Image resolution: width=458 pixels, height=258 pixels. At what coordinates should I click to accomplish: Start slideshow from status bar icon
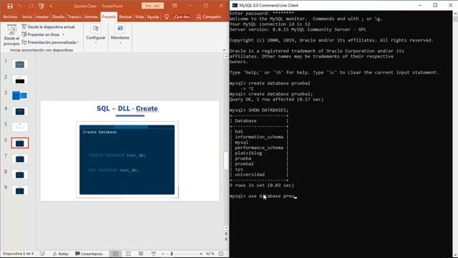pos(154,254)
